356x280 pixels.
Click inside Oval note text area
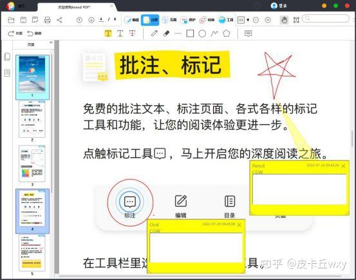(196, 248)
